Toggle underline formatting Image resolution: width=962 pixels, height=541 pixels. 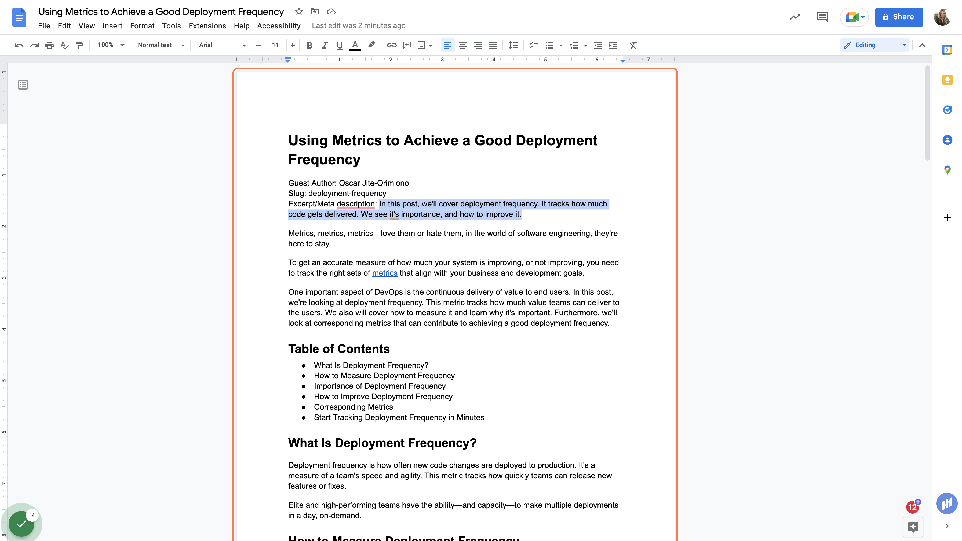click(x=340, y=45)
